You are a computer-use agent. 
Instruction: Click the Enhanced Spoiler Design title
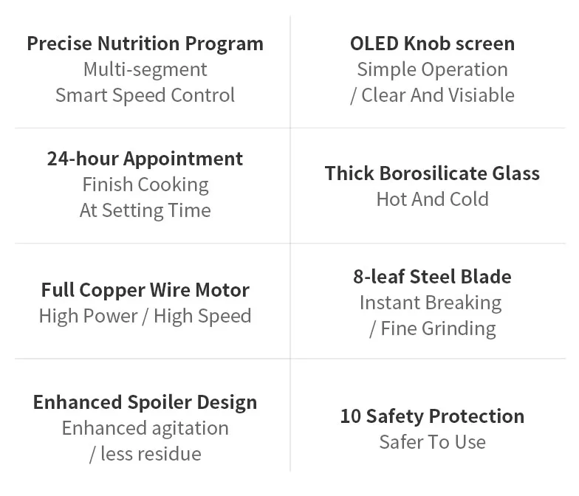(145, 402)
